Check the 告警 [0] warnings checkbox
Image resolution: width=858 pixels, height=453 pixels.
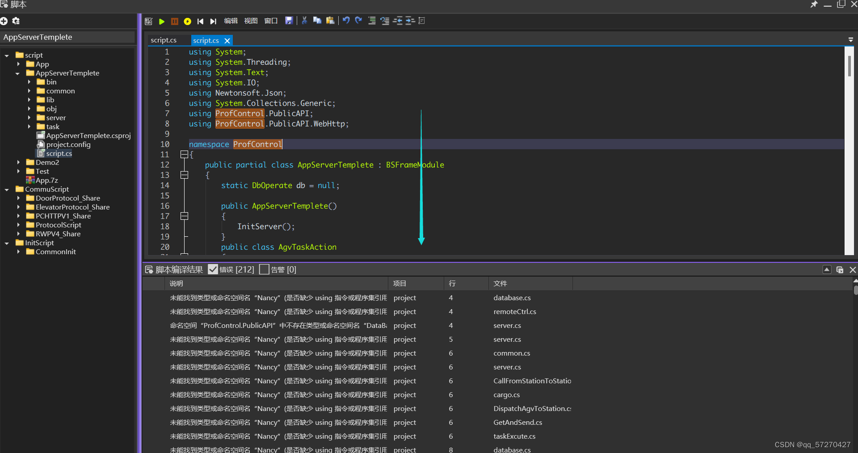tap(264, 269)
